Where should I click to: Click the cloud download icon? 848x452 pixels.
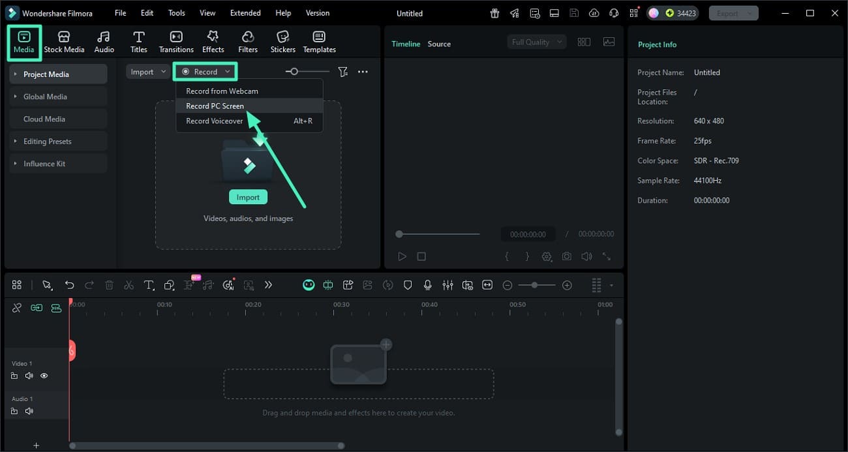(x=594, y=13)
